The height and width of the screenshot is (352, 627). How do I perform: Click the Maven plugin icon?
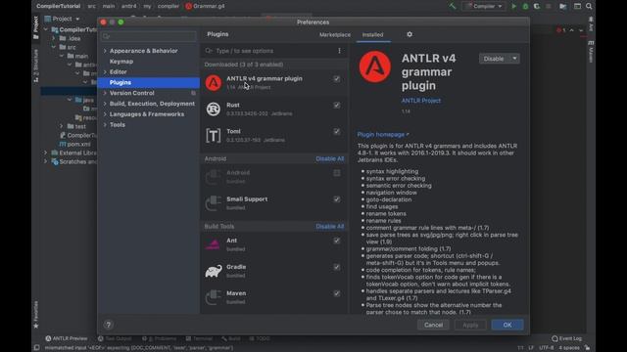[214, 297]
